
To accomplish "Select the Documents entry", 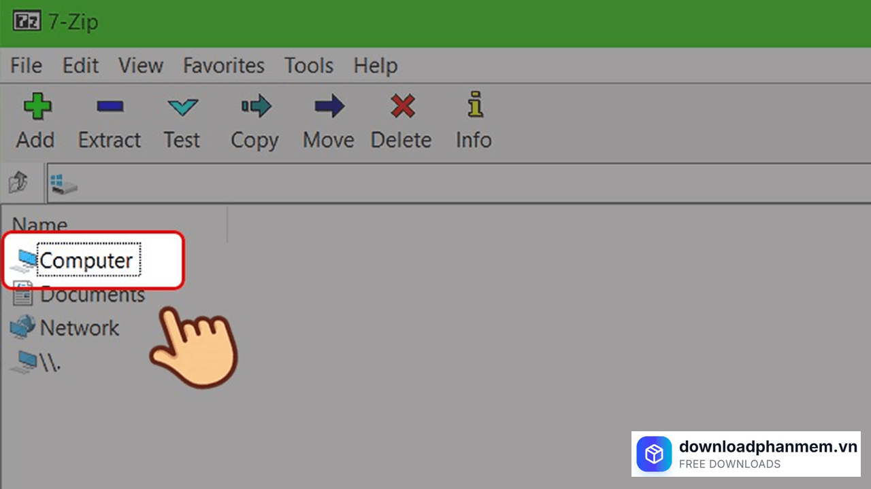I will 92,295.
